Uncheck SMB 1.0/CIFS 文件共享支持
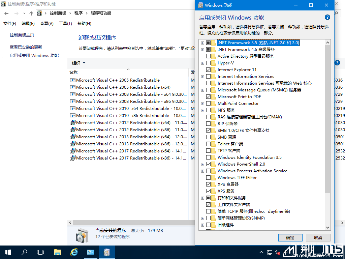Screen dimensions: 345x259 point(208,131)
